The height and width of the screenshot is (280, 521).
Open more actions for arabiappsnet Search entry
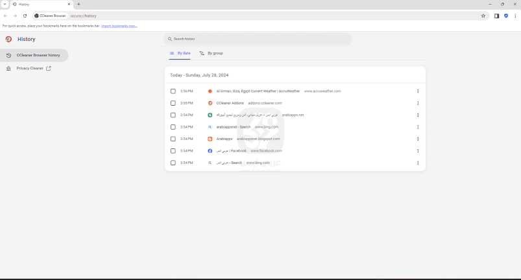click(x=418, y=127)
